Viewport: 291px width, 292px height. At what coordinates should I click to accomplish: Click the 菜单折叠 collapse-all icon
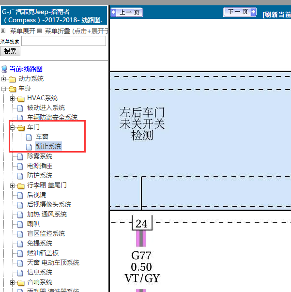pyautogui.click(x=39, y=31)
